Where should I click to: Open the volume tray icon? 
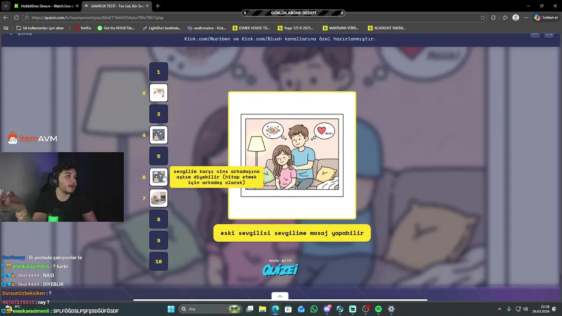(526, 309)
